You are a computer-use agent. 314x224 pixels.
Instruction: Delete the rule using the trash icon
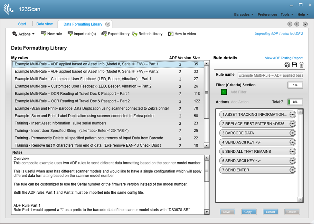click(301, 64)
